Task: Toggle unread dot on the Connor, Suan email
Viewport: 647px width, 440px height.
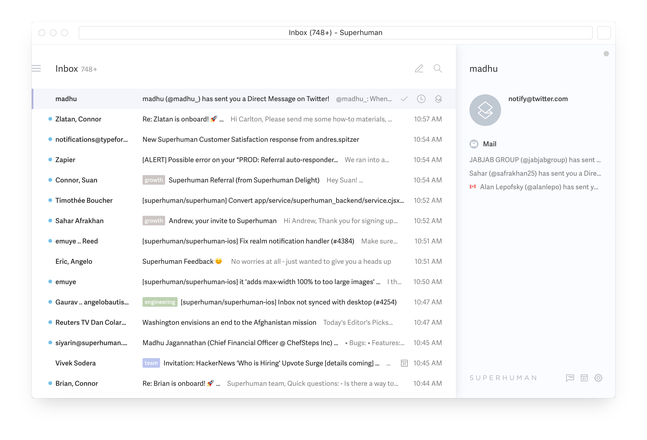Action: point(50,180)
